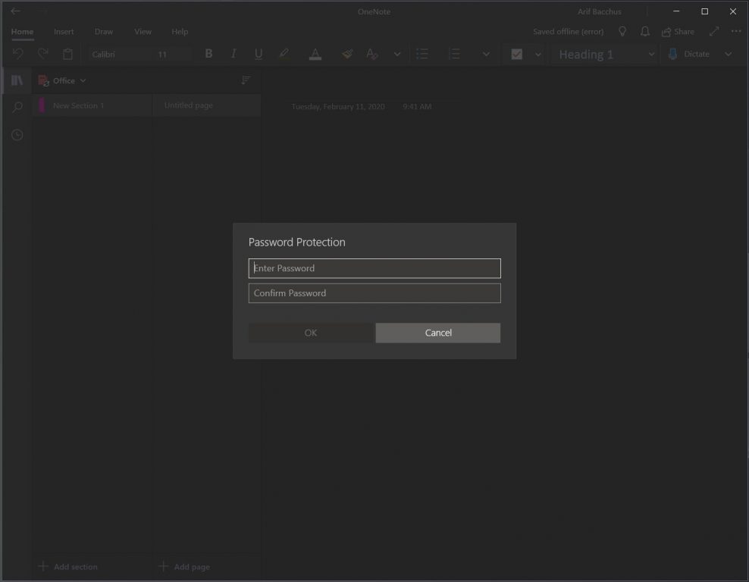Image resolution: width=749 pixels, height=582 pixels.
Task: Click the Back arrow icon
Action: pyautogui.click(x=16, y=11)
